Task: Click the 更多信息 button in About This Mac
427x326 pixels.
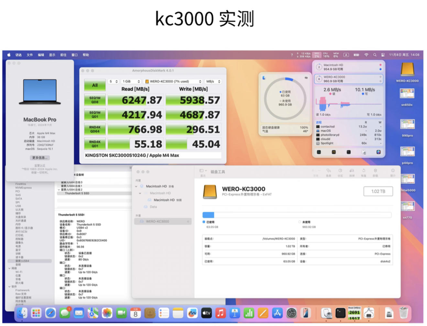Action: coord(39,158)
